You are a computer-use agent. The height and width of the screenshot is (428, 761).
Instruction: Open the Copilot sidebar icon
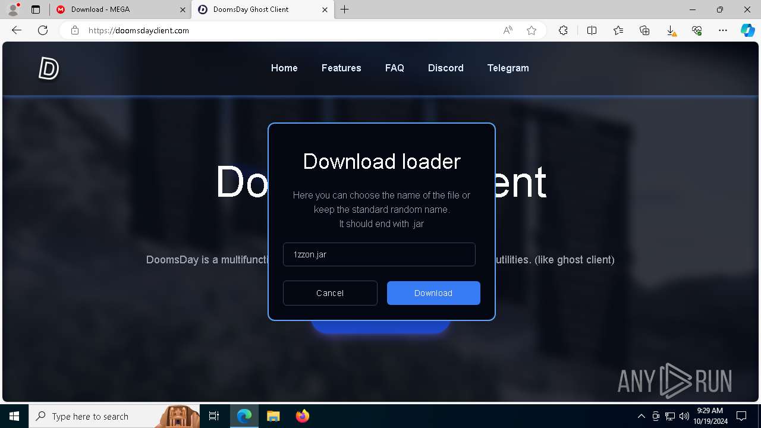point(747,30)
